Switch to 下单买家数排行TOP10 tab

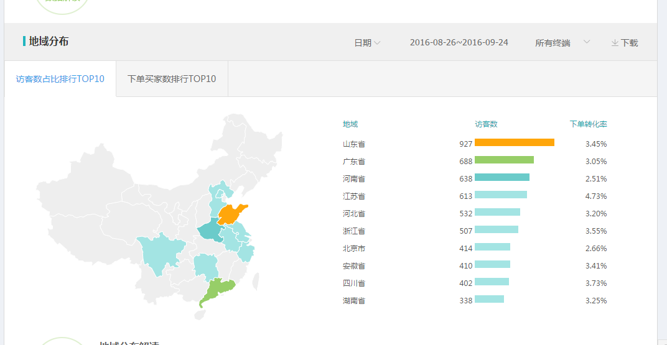click(x=172, y=79)
